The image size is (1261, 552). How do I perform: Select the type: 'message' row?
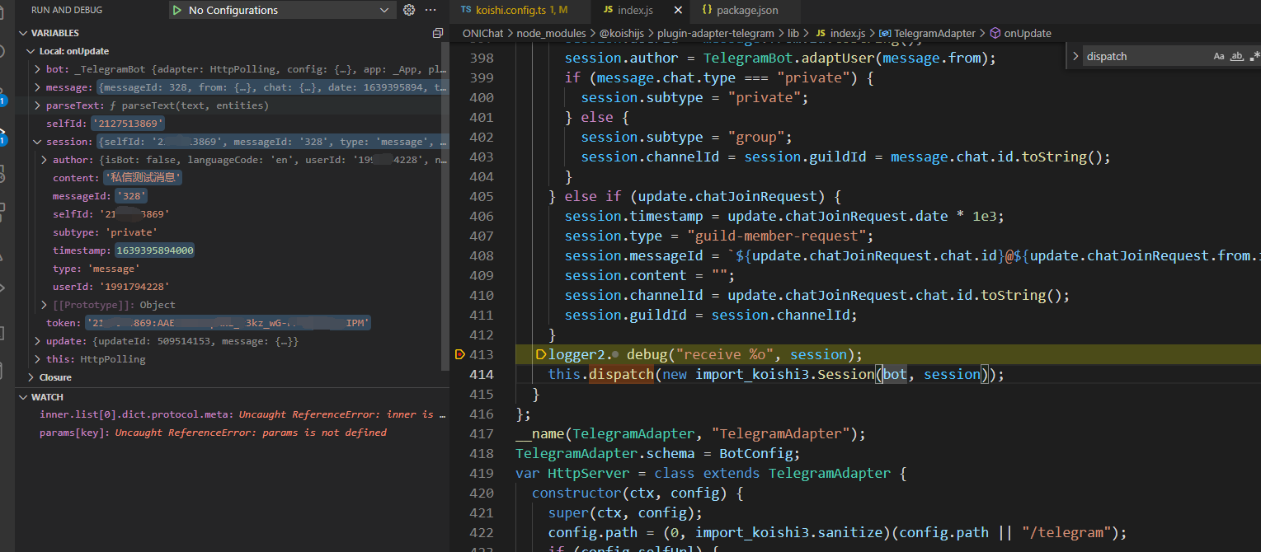click(233, 269)
